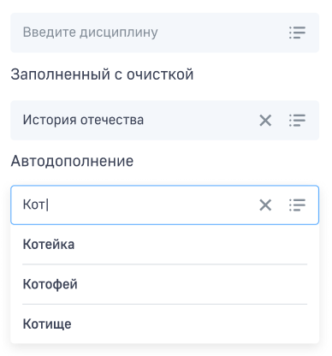Select 'Котейка' from the suggestions

click(x=164, y=245)
